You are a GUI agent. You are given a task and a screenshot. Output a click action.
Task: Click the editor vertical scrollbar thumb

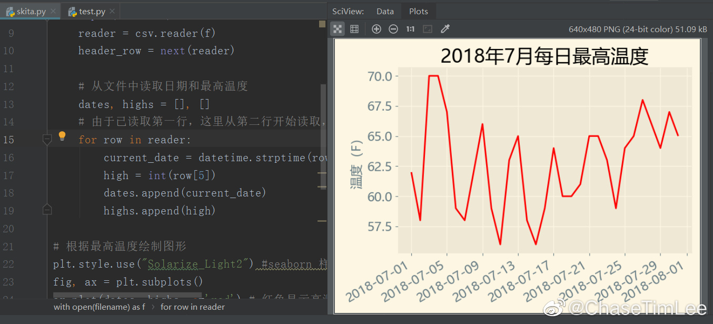323,136
